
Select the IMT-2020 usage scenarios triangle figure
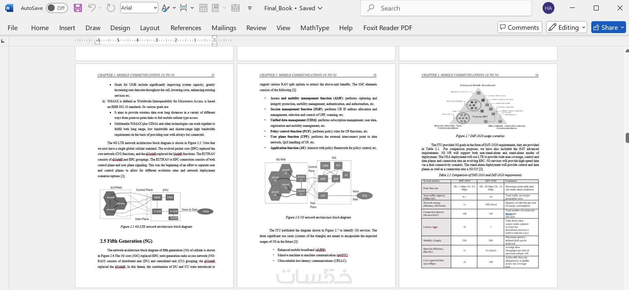pyautogui.click(x=480, y=107)
